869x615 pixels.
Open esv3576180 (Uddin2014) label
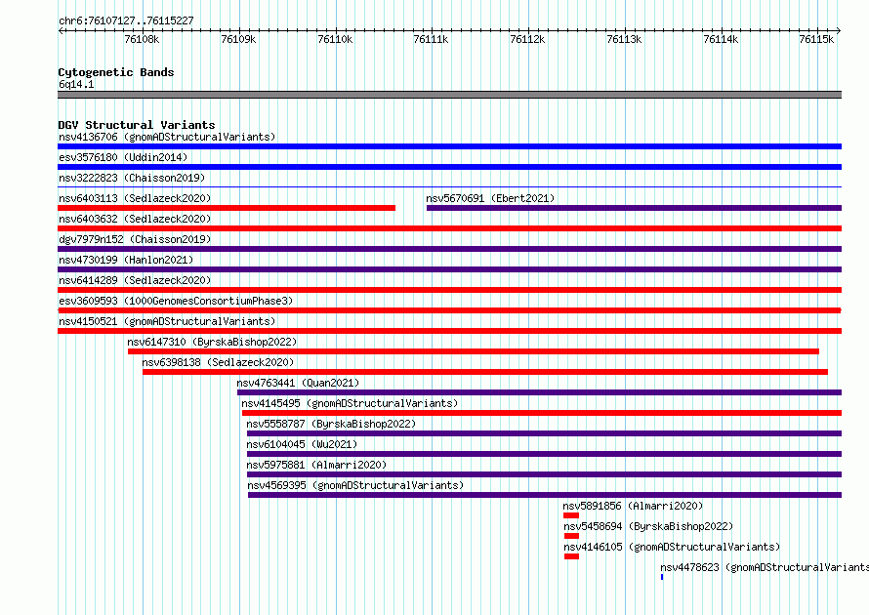coord(123,157)
